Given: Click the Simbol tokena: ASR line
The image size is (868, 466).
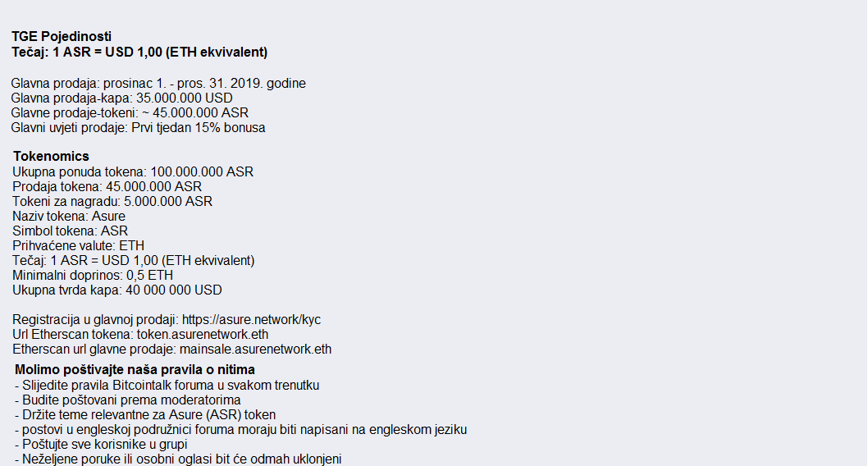Looking at the screenshot, I should point(71,231).
